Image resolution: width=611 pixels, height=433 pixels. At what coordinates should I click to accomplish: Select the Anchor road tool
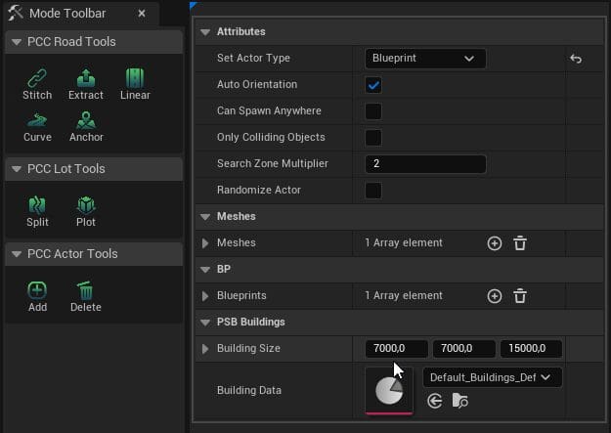tap(86, 126)
